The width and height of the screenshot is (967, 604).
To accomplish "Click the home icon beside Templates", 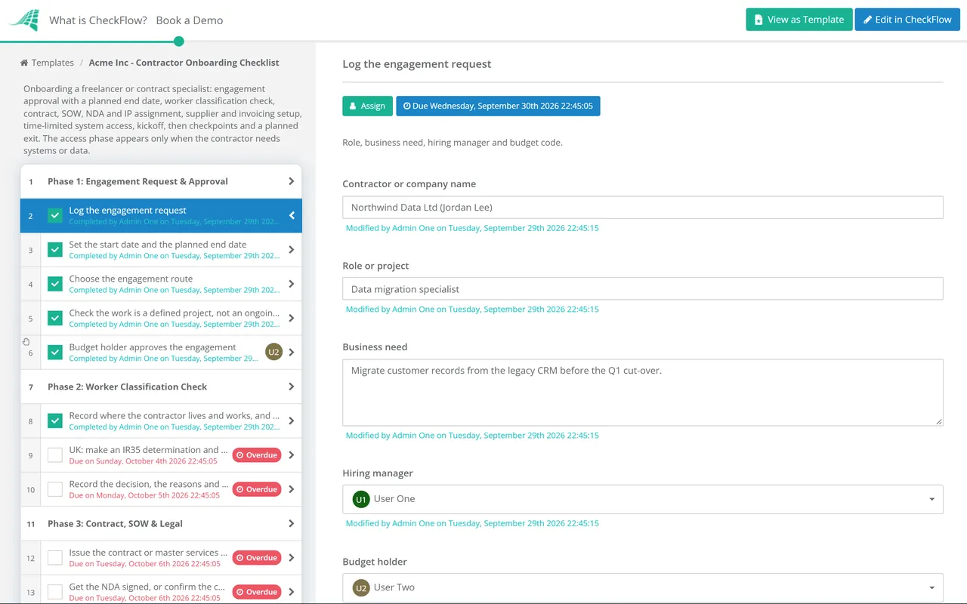I will (24, 63).
